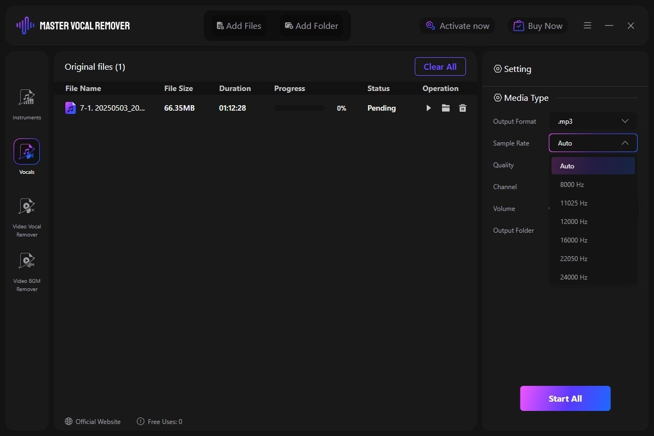654x436 pixels.
Task: Play the listed audio file
Action: pyautogui.click(x=428, y=108)
